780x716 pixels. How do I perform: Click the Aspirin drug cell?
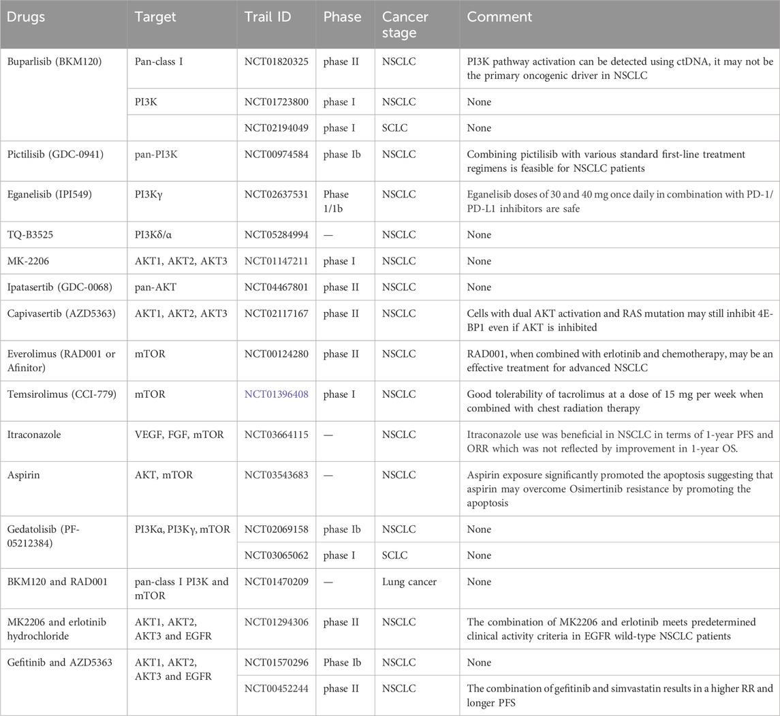[24, 475]
